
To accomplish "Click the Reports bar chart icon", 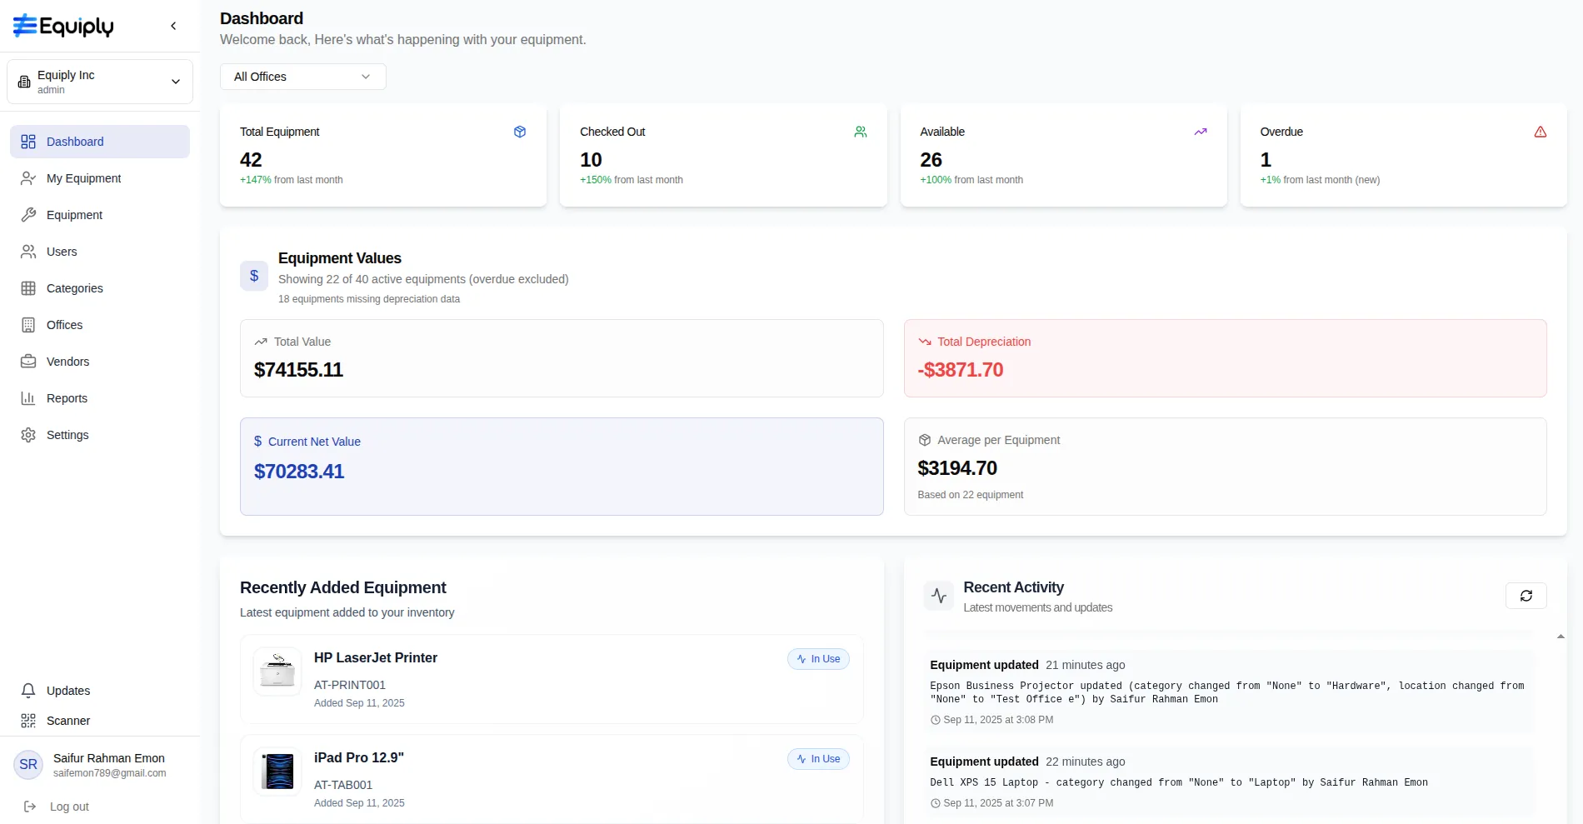I will 28,398.
